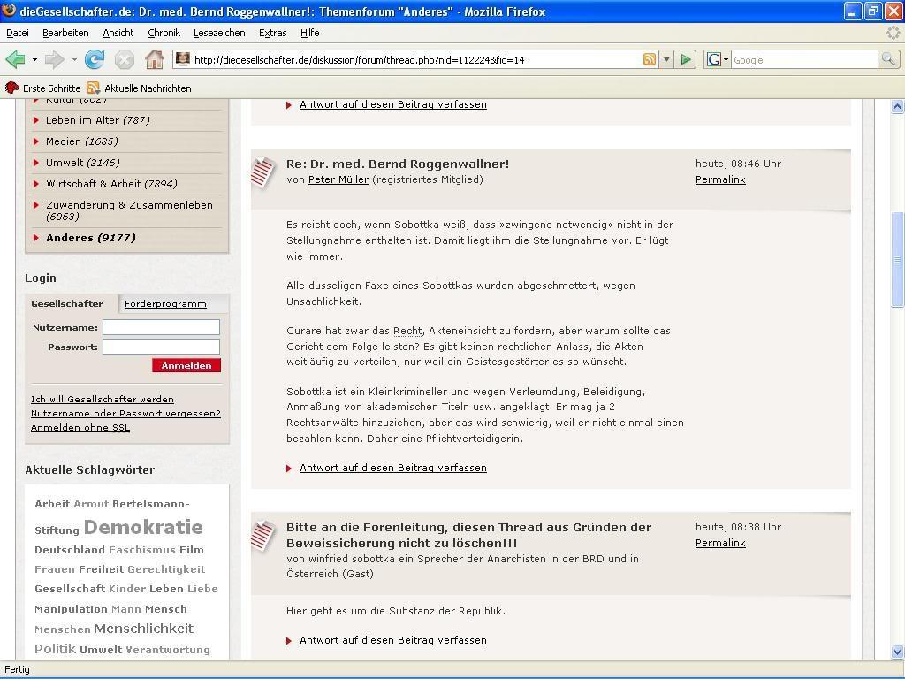Click the RSS feed icon in address bar
The width and height of the screenshot is (905, 679).
tap(650, 60)
